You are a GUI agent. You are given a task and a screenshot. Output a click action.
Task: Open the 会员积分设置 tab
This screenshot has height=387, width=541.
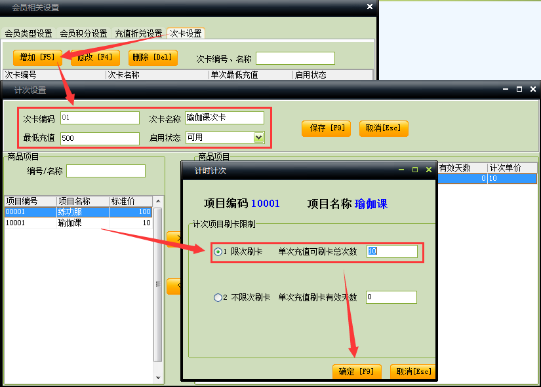(83, 33)
